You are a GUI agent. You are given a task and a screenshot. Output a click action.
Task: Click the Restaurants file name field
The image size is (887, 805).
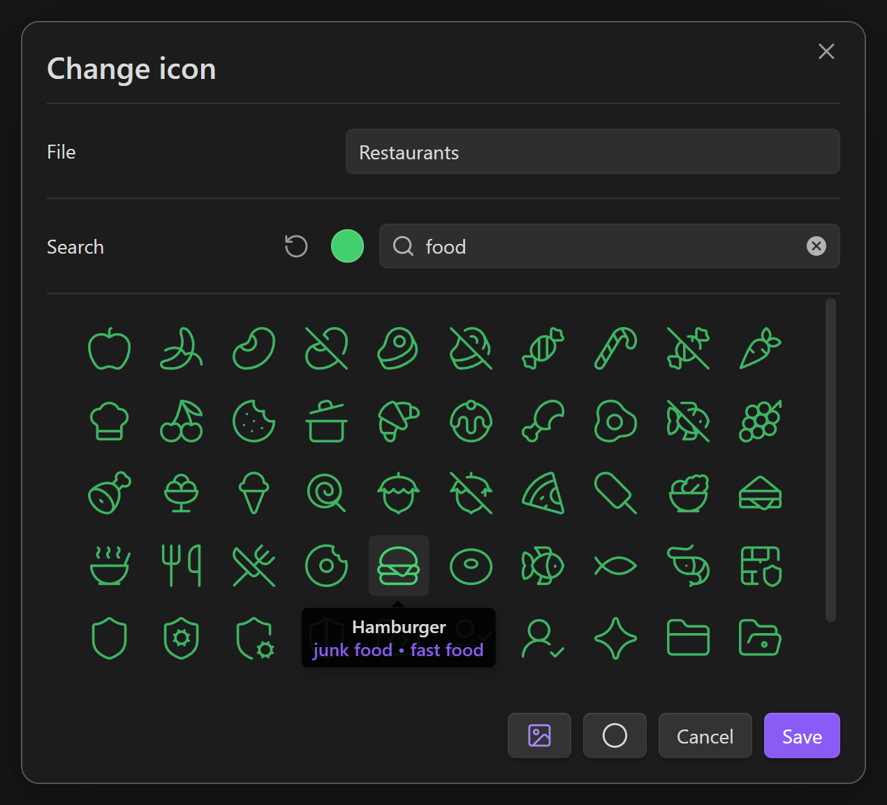pos(592,152)
